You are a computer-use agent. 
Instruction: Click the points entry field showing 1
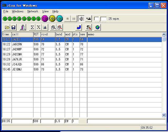[x=75, y=121]
